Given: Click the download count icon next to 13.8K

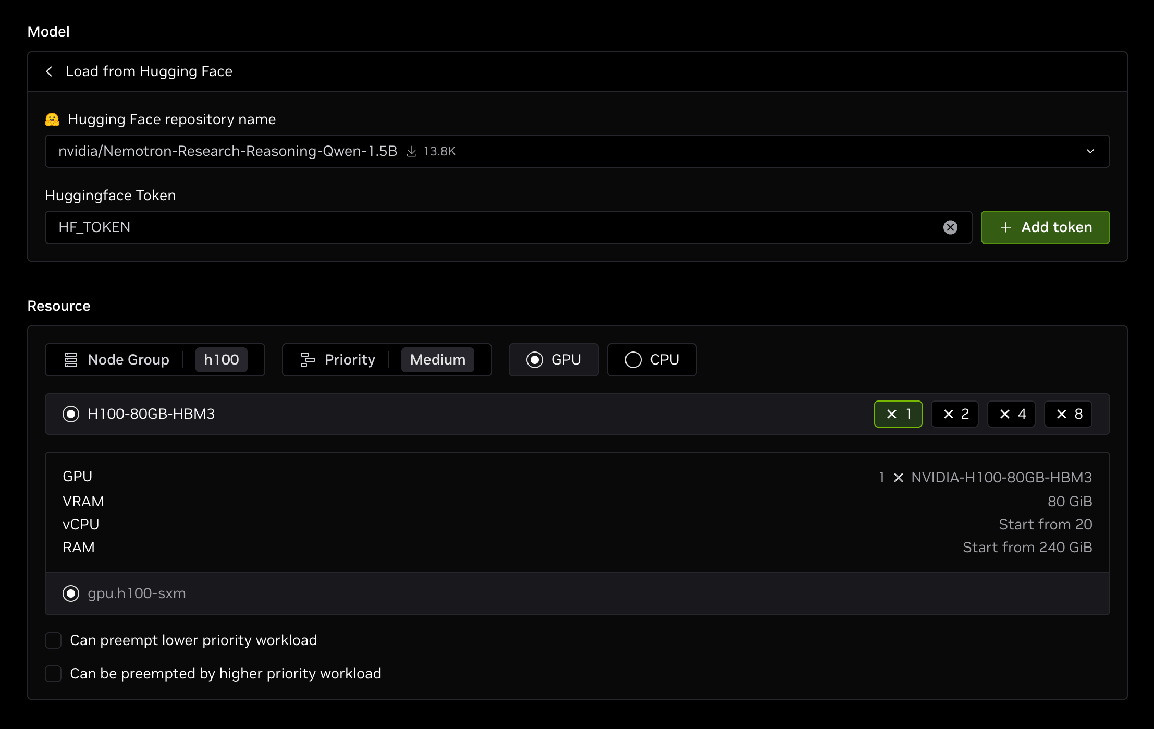Looking at the screenshot, I should click(412, 151).
